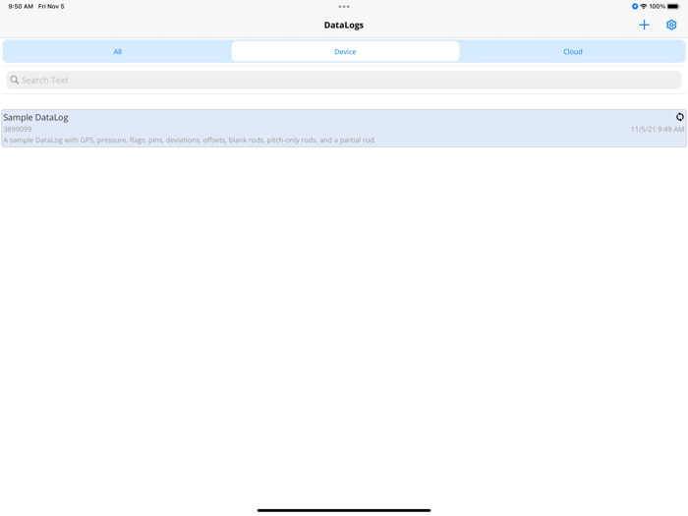This screenshot has width=688, height=516.
Task: Tap the Fri Nov 5 date
Action: pos(51,6)
